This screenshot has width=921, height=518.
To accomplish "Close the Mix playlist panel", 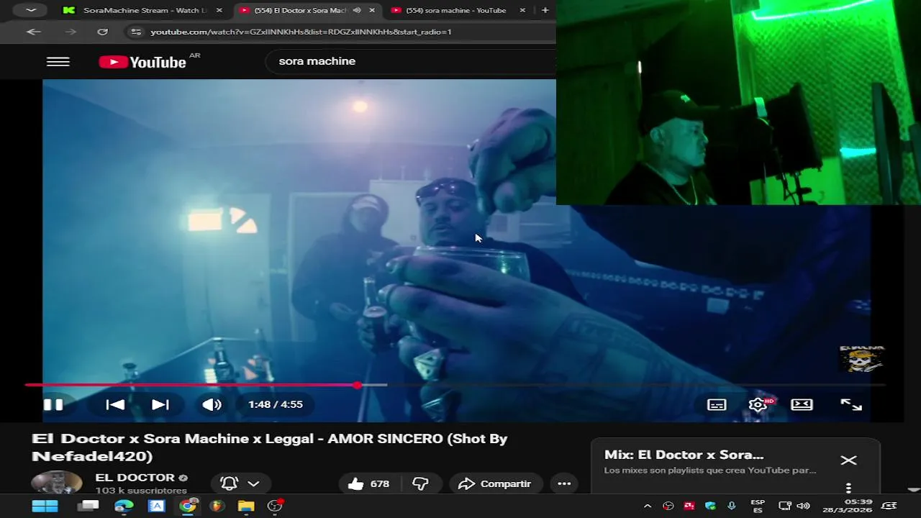I will click(x=849, y=460).
